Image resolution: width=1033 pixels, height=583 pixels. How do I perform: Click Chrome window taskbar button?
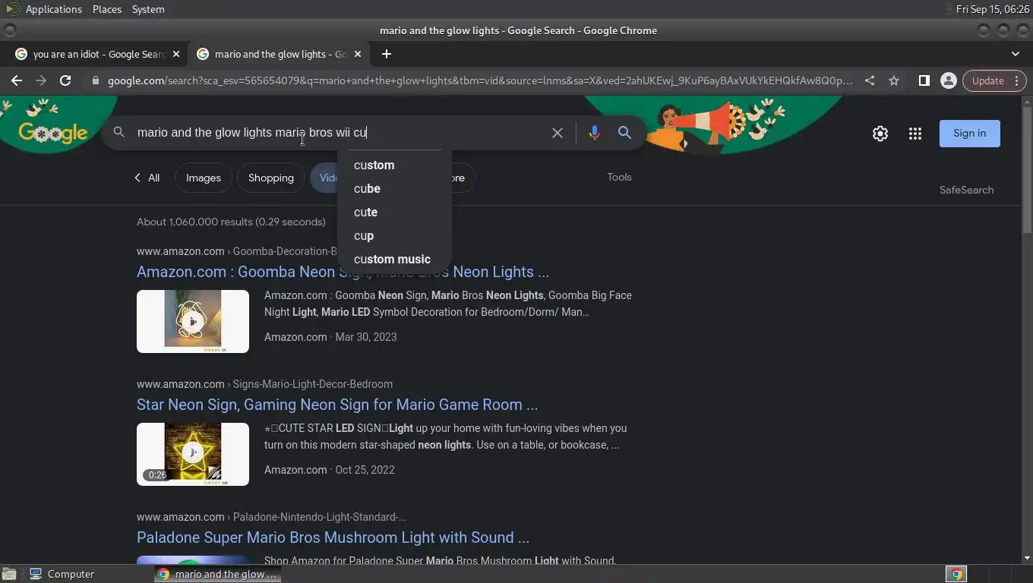[218, 574]
